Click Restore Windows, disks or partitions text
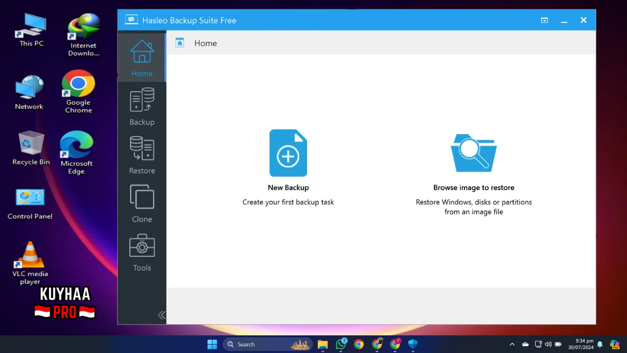The image size is (627, 353). 474,207
